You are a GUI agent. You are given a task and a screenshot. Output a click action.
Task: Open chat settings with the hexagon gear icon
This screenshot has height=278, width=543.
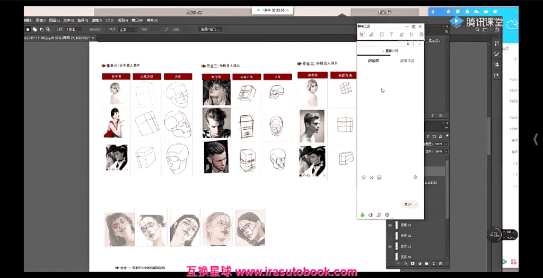coord(416,177)
